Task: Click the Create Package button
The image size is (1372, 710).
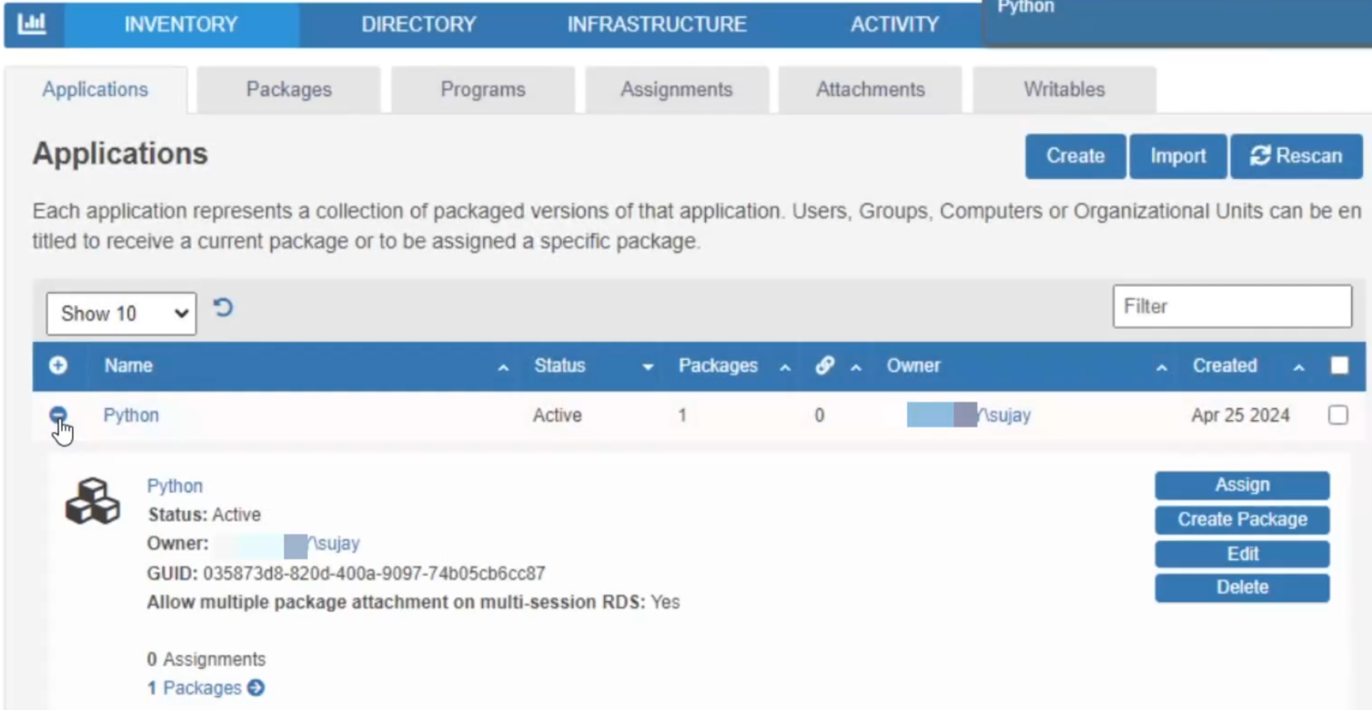Action: coord(1241,519)
